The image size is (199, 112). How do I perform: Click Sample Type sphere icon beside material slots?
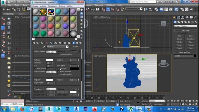pos(81,10)
